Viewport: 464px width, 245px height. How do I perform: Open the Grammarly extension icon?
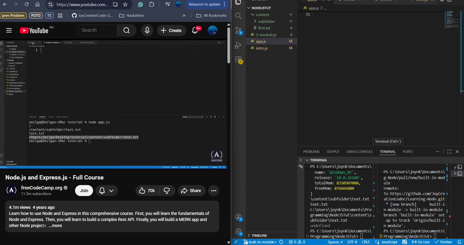(x=140, y=4)
